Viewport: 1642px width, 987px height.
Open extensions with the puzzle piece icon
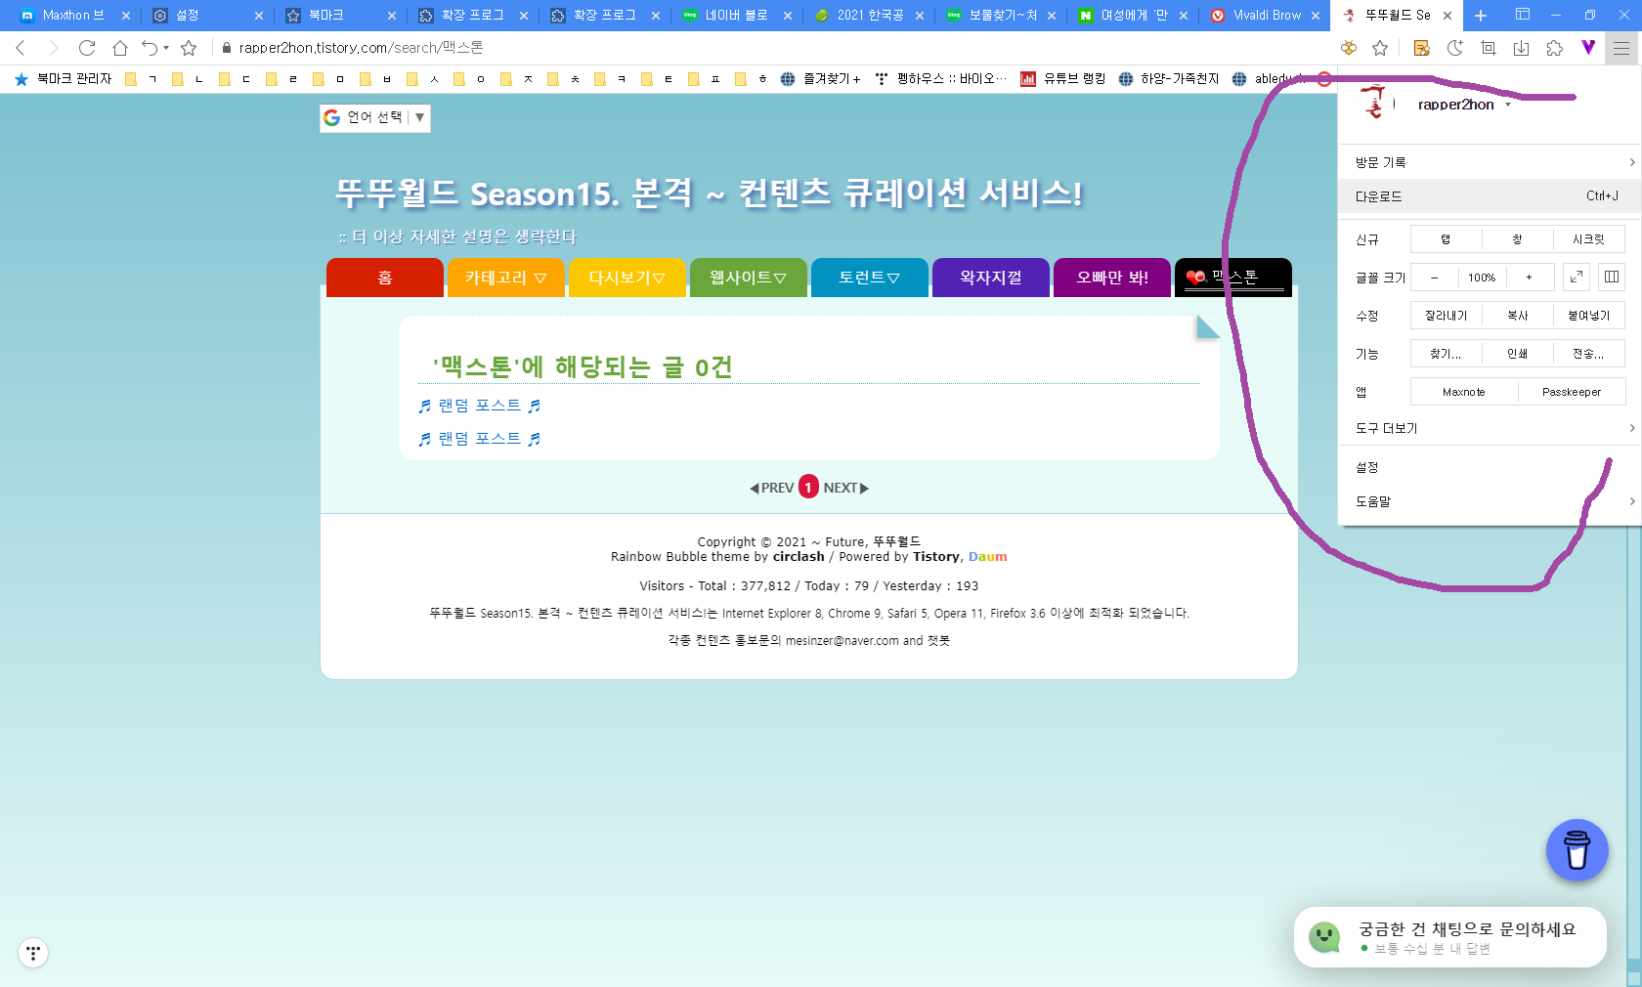point(1555,48)
